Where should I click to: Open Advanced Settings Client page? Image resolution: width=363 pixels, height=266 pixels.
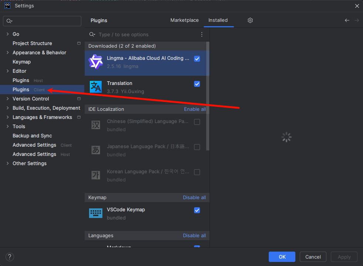coord(42,145)
